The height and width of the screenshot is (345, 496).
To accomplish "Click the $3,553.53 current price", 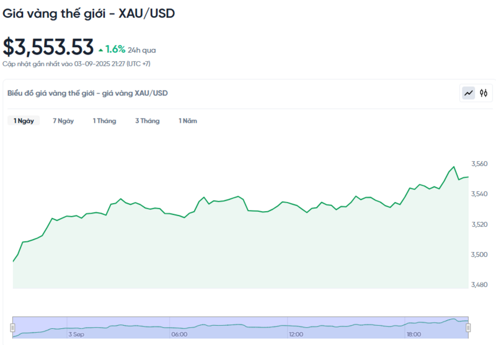I will click(x=48, y=47).
